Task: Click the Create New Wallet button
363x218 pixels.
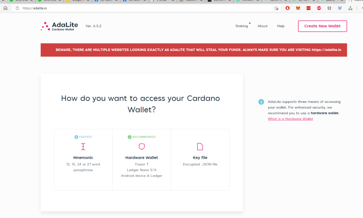Action: point(323,26)
